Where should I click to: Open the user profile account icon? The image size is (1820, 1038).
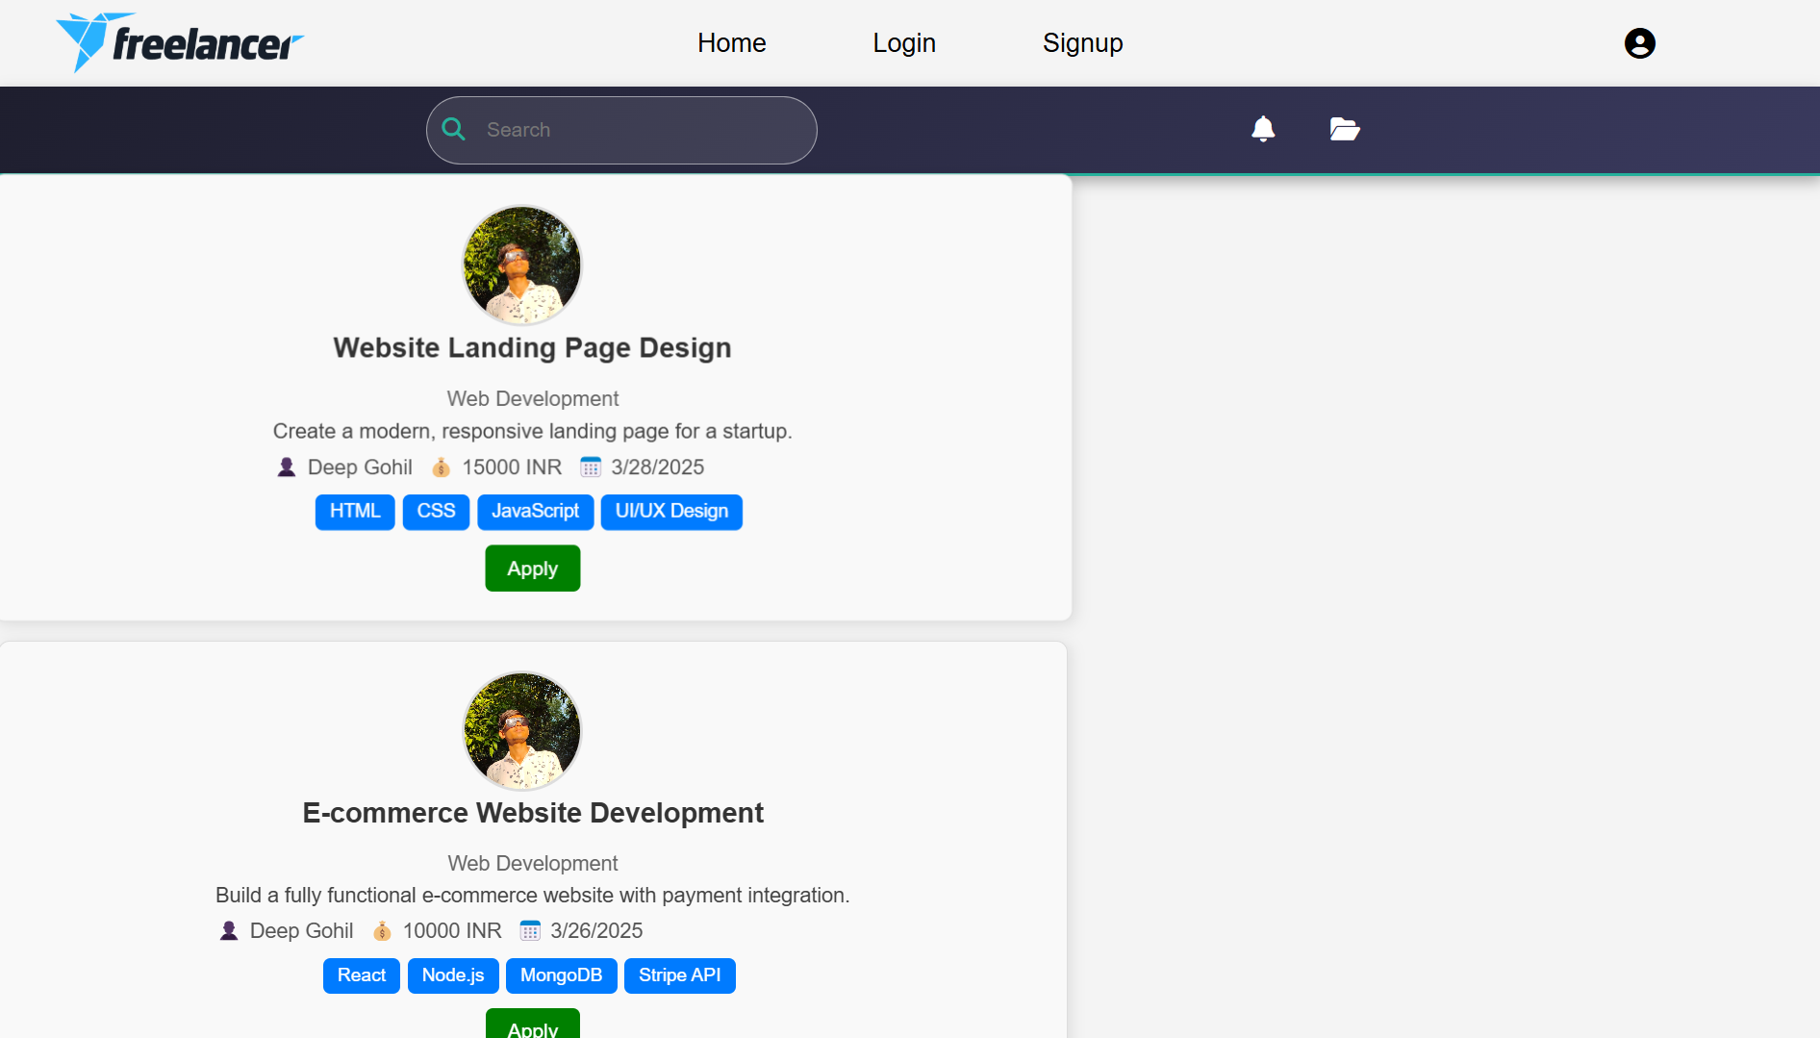click(x=1639, y=43)
